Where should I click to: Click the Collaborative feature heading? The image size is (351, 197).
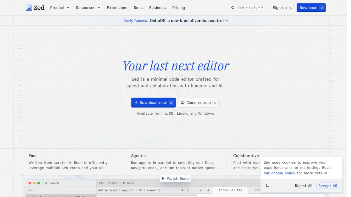246,156
